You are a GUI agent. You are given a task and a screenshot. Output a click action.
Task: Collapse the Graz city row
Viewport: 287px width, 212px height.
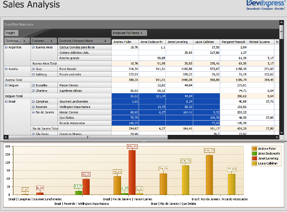click(x=33, y=69)
